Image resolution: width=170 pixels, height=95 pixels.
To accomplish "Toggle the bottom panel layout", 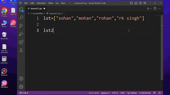I will [x=136, y=3].
